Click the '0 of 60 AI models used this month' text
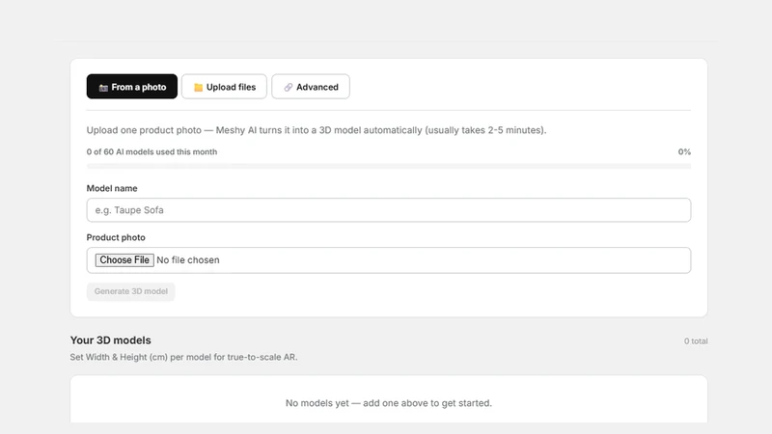 pyautogui.click(x=152, y=152)
